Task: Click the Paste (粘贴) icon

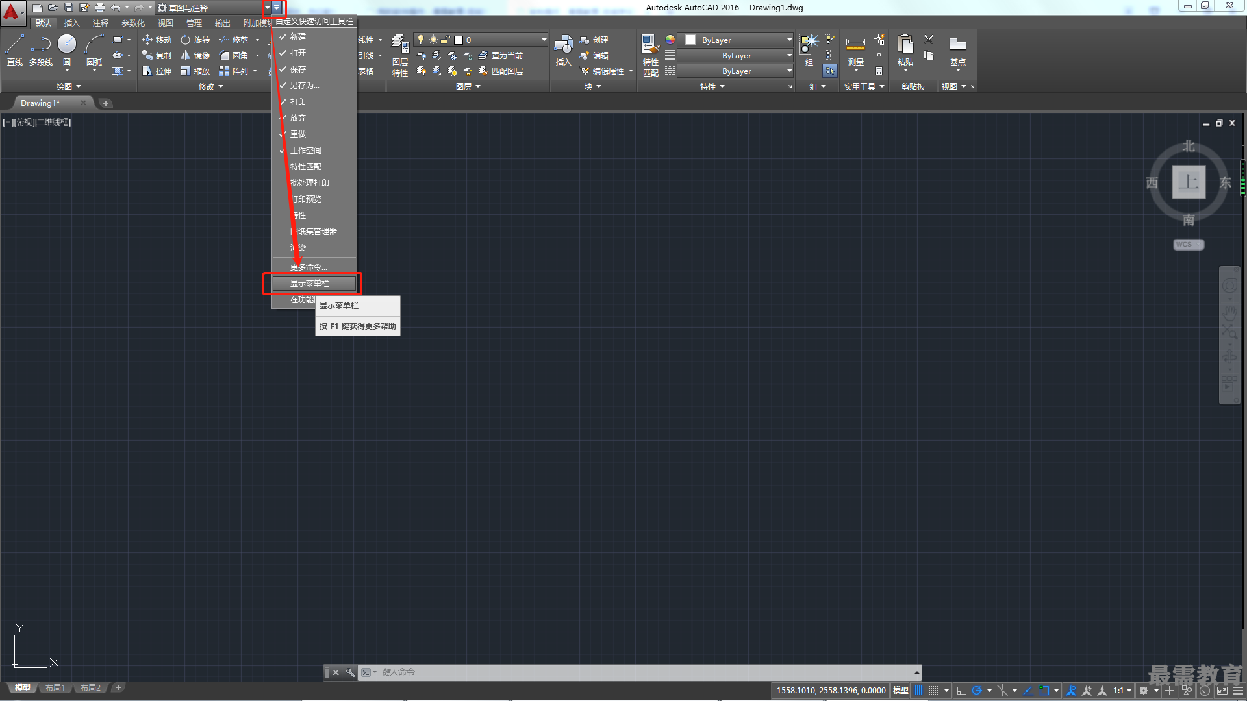Action: 905,51
